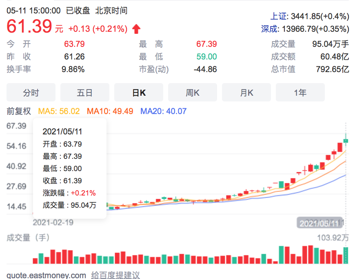The height and width of the screenshot is (279, 355).
Task: Click the 103.92万 volume axis label
Action: coord(333,237)
